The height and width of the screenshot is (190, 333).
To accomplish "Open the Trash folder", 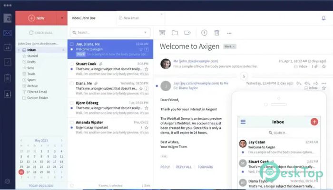I will point(31,74).
